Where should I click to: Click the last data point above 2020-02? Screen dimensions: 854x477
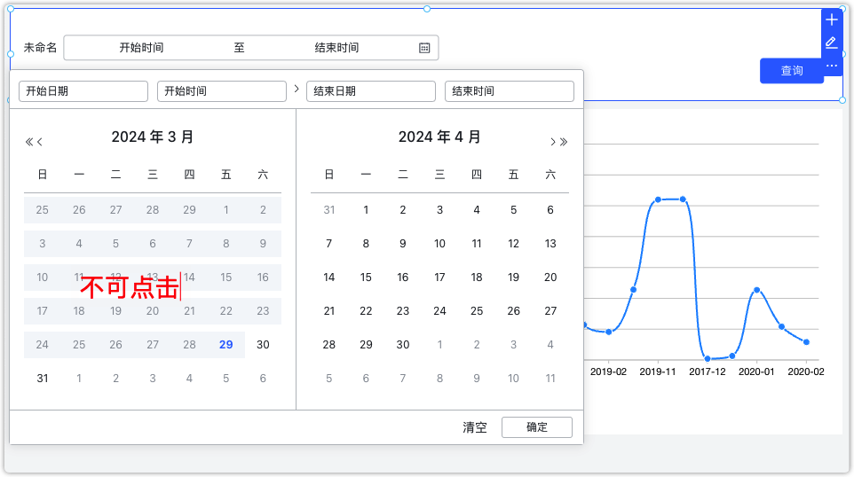tap(806, 342)
